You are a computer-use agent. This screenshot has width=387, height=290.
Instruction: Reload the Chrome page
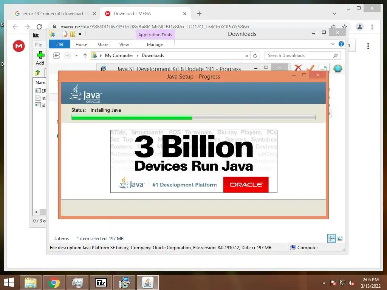pos(39,27)
